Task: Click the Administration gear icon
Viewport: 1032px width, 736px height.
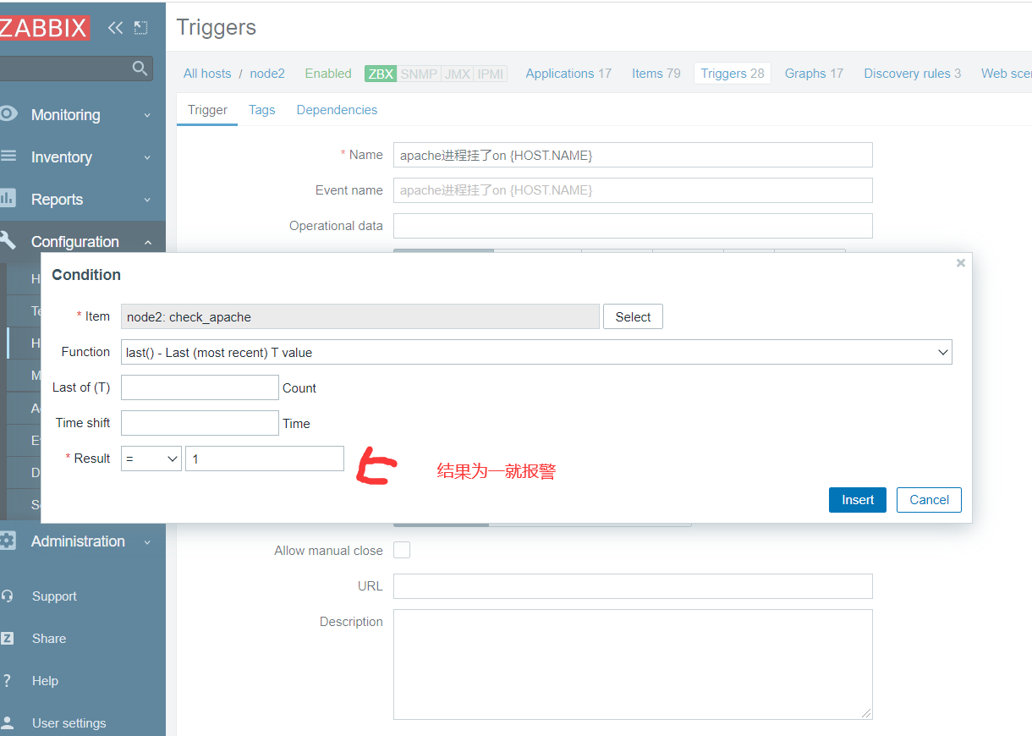Action: click(x=8, y=541)
